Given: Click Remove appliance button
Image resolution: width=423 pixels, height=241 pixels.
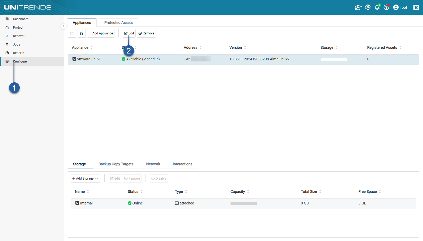Looking at the screenshot, I should coord(146,33).
